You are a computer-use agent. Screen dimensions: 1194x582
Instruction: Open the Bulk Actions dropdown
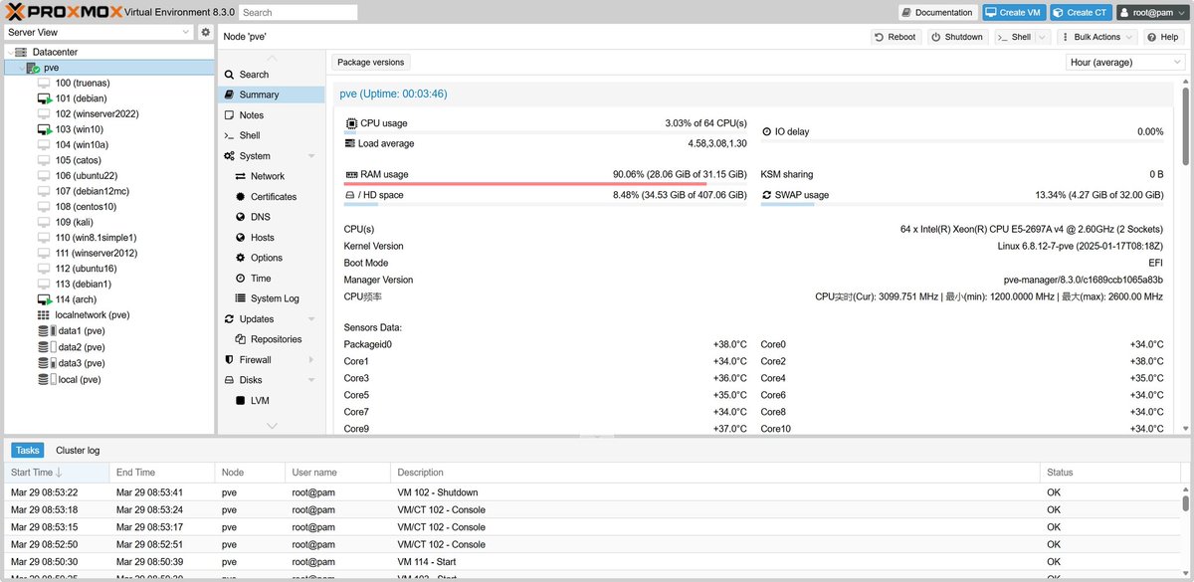click(x=1096, y=37)
